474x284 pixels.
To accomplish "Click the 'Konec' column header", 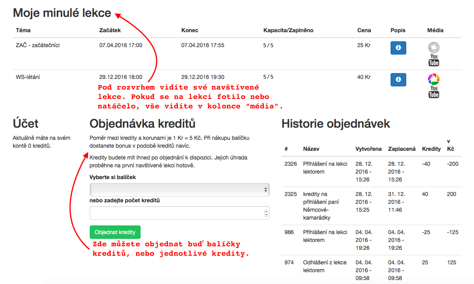I will click(190, 30).
